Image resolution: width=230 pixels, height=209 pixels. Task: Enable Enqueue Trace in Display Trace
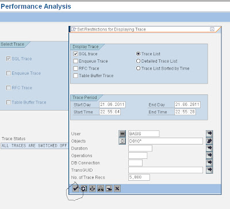[75, 61]
